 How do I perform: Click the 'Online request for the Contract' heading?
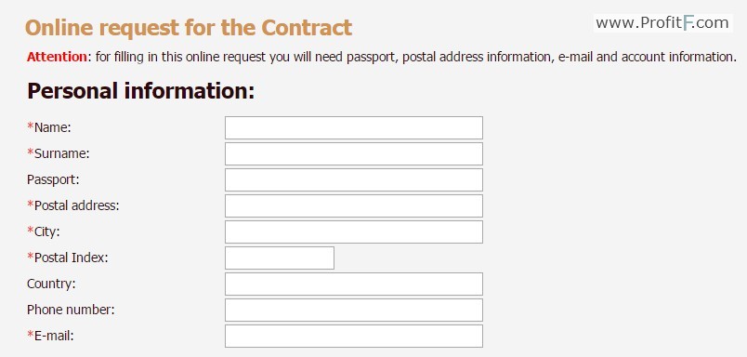(x=189, y=28)
